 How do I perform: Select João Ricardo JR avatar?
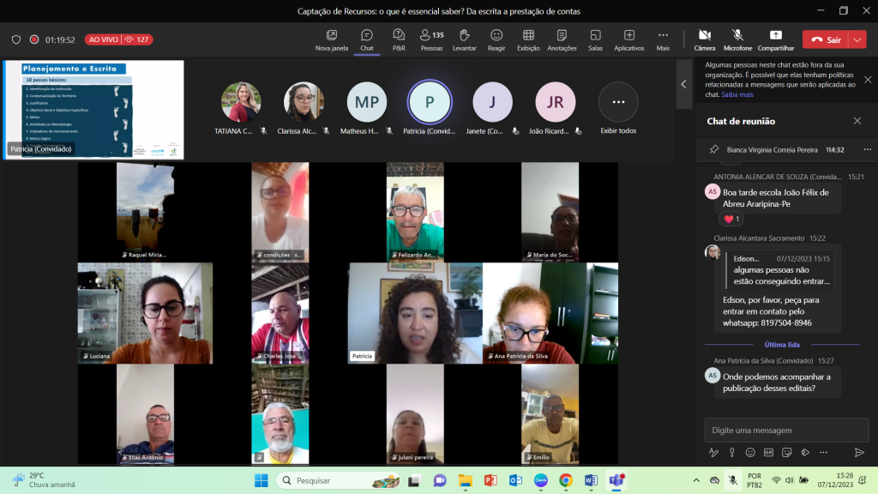pyautogui.click(x=555, y=102)
